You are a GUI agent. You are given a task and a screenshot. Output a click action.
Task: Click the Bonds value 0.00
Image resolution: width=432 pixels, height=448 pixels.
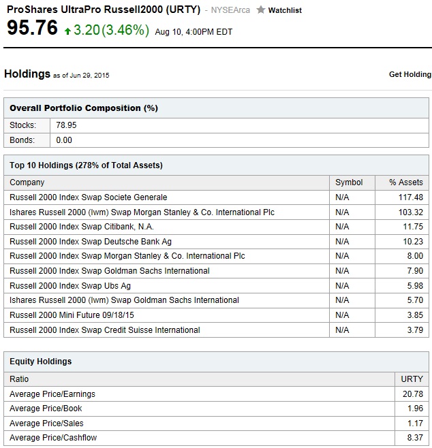[64, 140]
